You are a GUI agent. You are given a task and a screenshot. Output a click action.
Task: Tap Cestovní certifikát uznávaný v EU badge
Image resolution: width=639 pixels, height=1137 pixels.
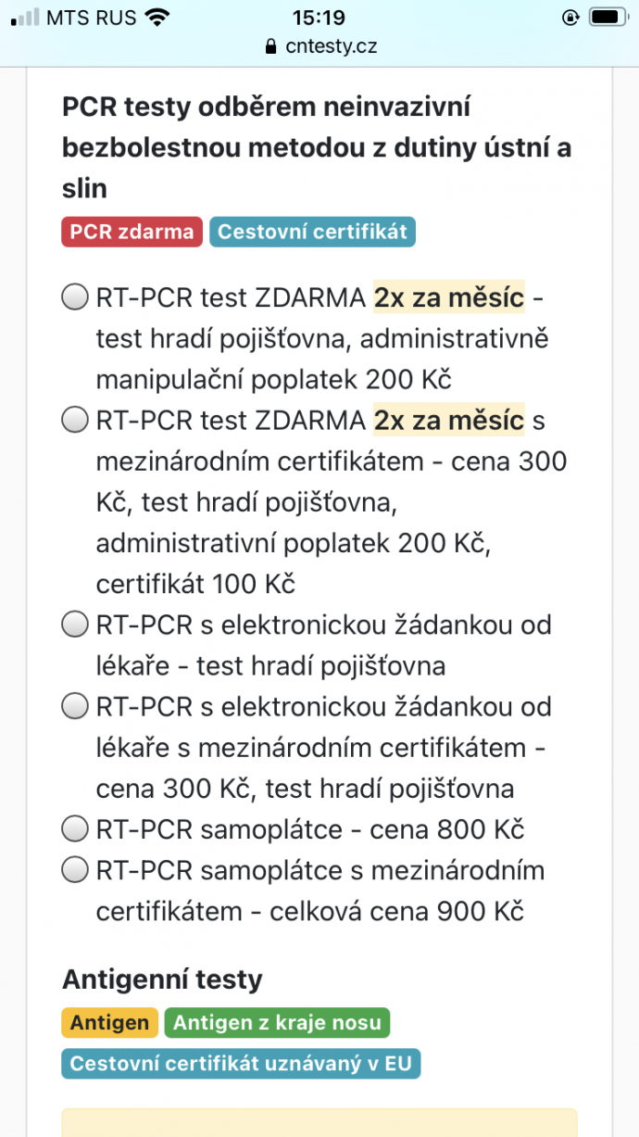(241, 1064)
